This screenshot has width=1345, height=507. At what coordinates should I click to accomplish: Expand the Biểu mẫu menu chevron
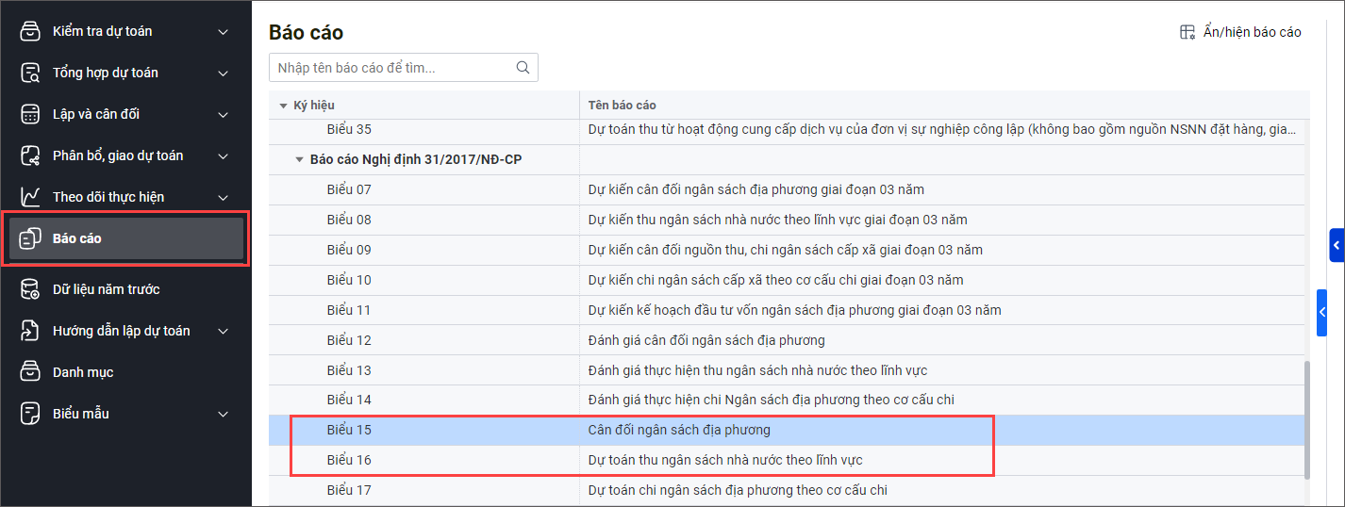[x=224, y=415]
